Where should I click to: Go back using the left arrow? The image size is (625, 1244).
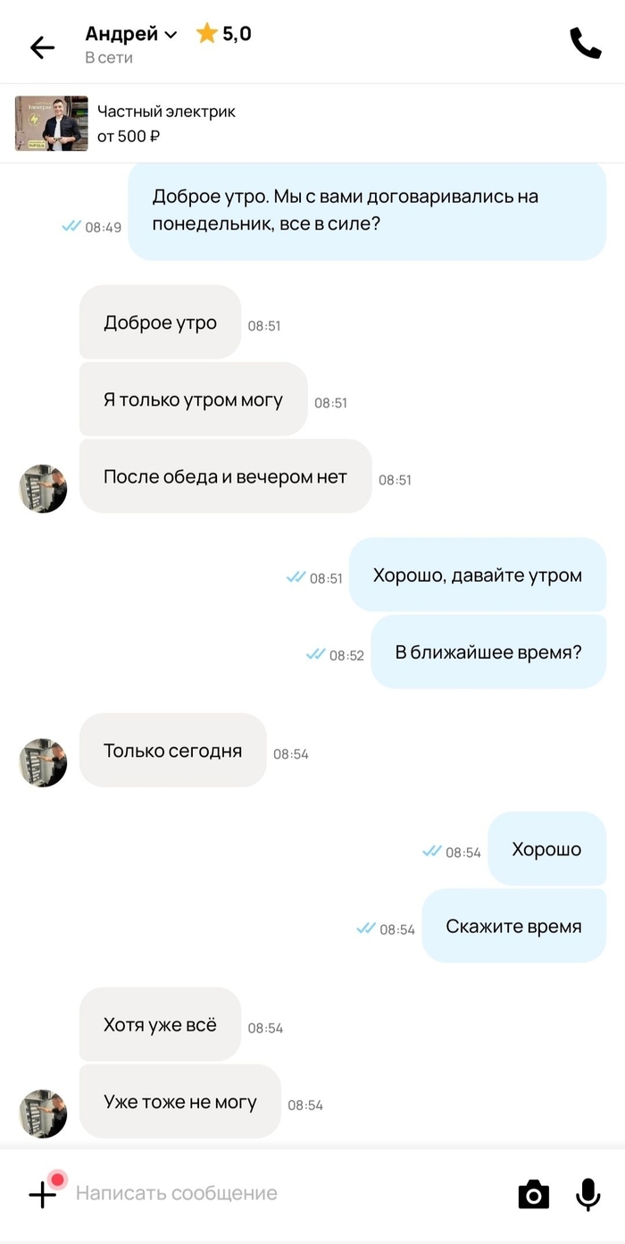(x=42, y=47)
